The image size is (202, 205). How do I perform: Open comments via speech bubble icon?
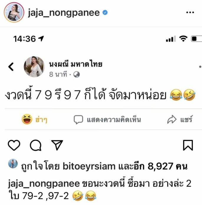click(36, 145)
